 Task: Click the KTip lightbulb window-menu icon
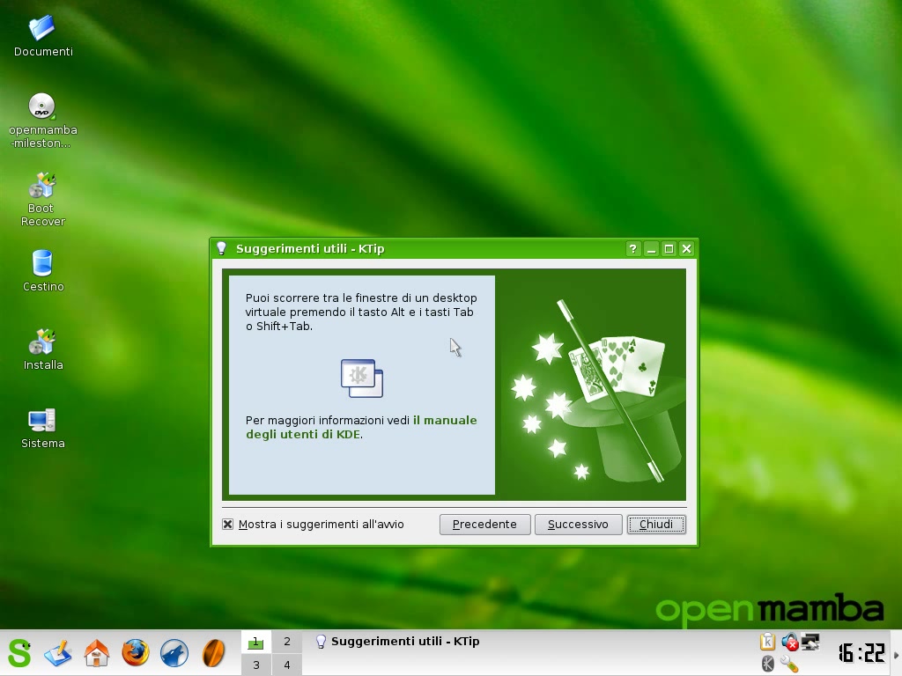click(221, 248)
